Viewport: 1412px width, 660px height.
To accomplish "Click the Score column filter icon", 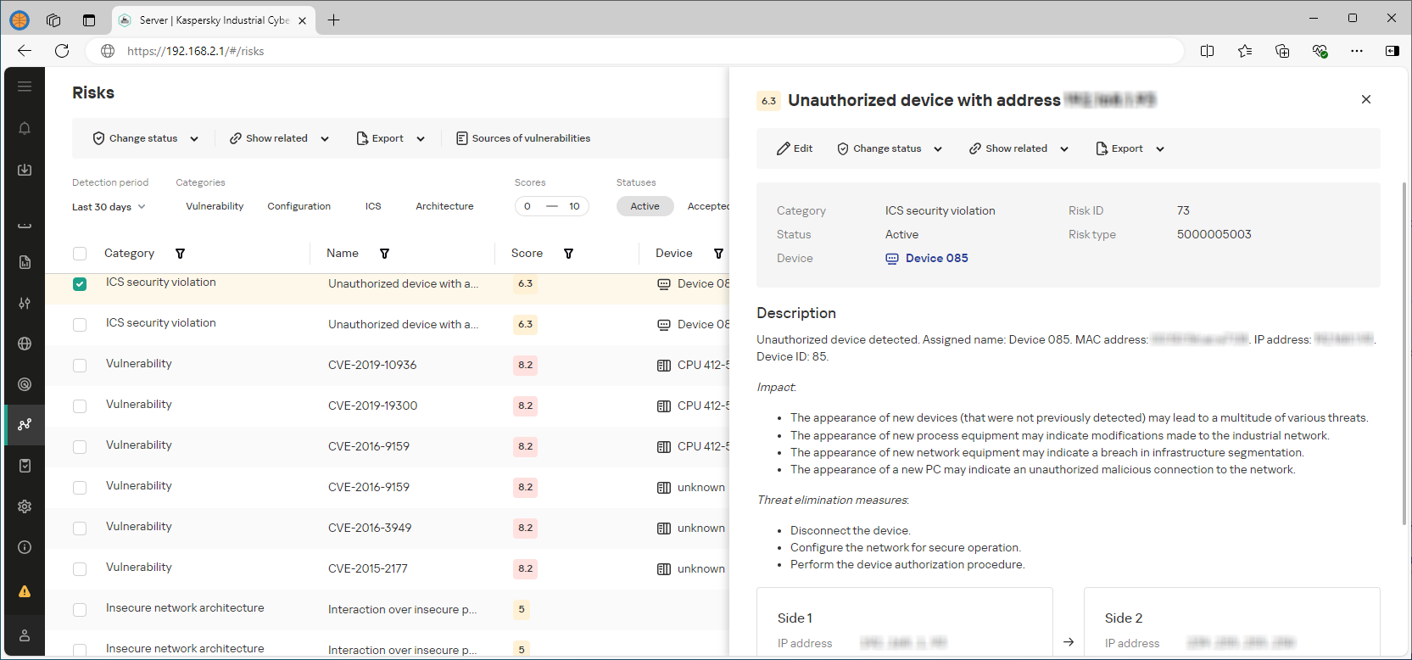I will click(568, 254).
